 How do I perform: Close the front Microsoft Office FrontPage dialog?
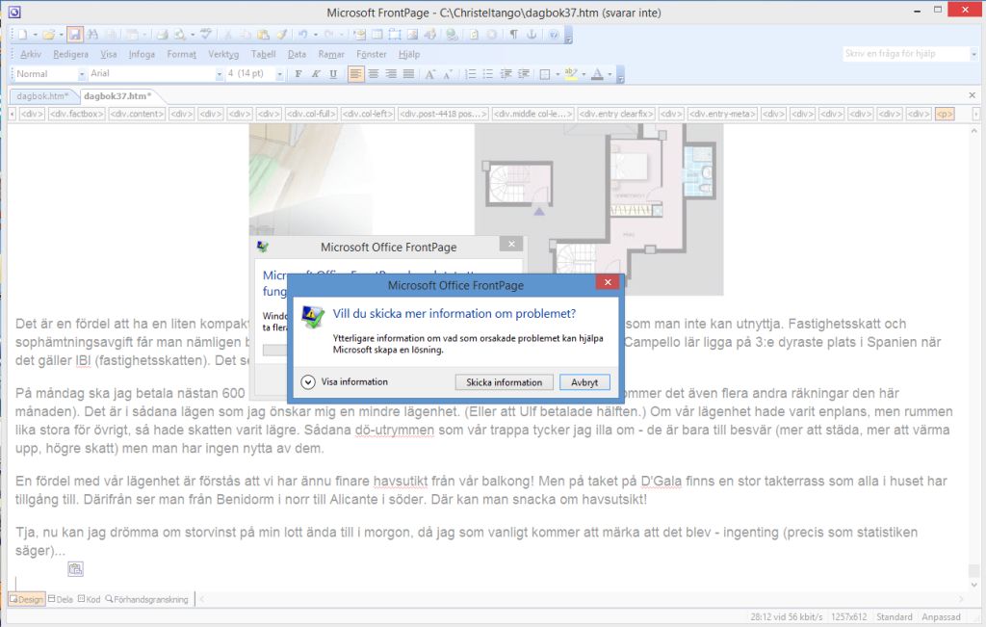pyautogui.click(x=608, y=282)
